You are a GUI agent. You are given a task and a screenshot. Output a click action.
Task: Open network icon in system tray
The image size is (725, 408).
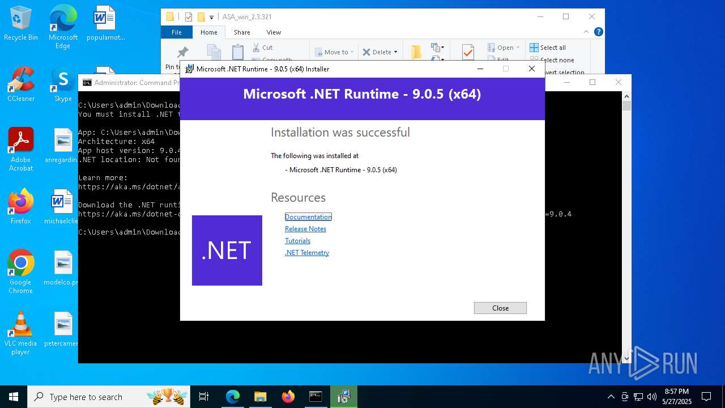pyautogui.click(x=638, y=397)
